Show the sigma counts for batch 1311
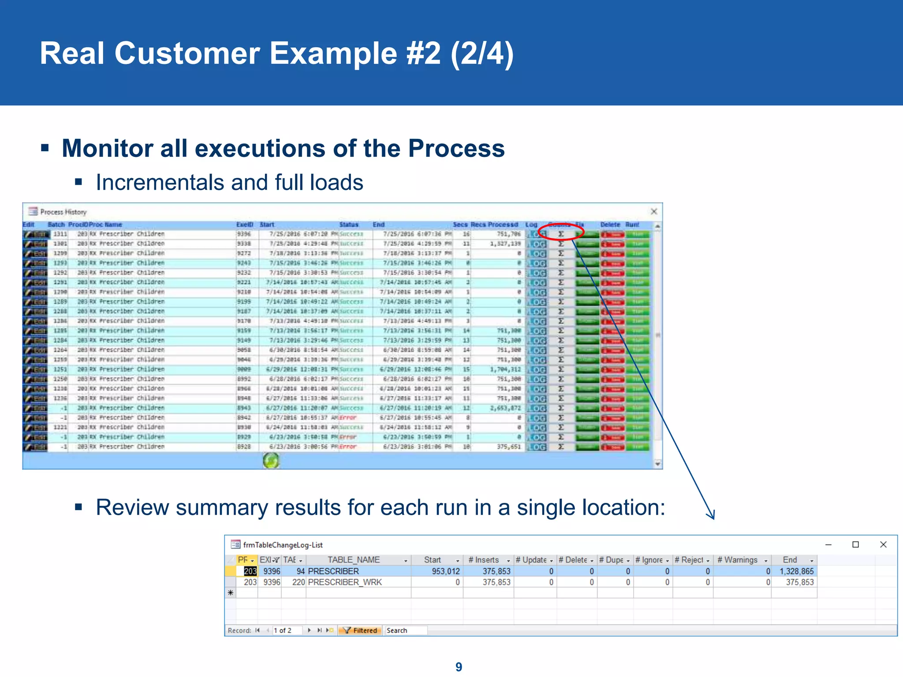This screenshot has width=903, height=677. pos(561,234)
